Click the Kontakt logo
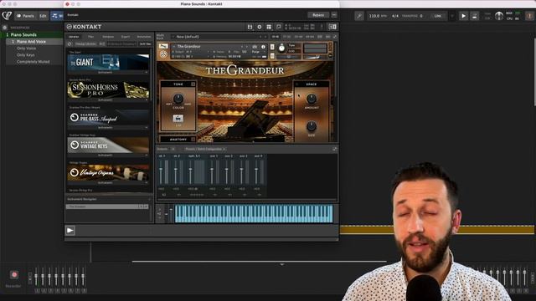The width and height of the screenshot is (536, 301). [84, 27]
